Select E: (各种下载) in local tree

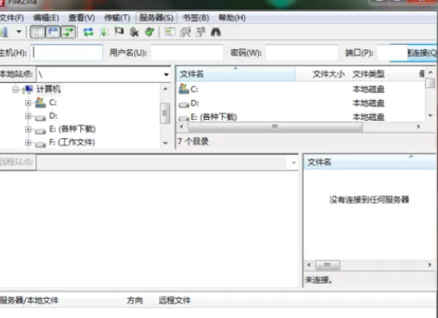pos(72,129)
